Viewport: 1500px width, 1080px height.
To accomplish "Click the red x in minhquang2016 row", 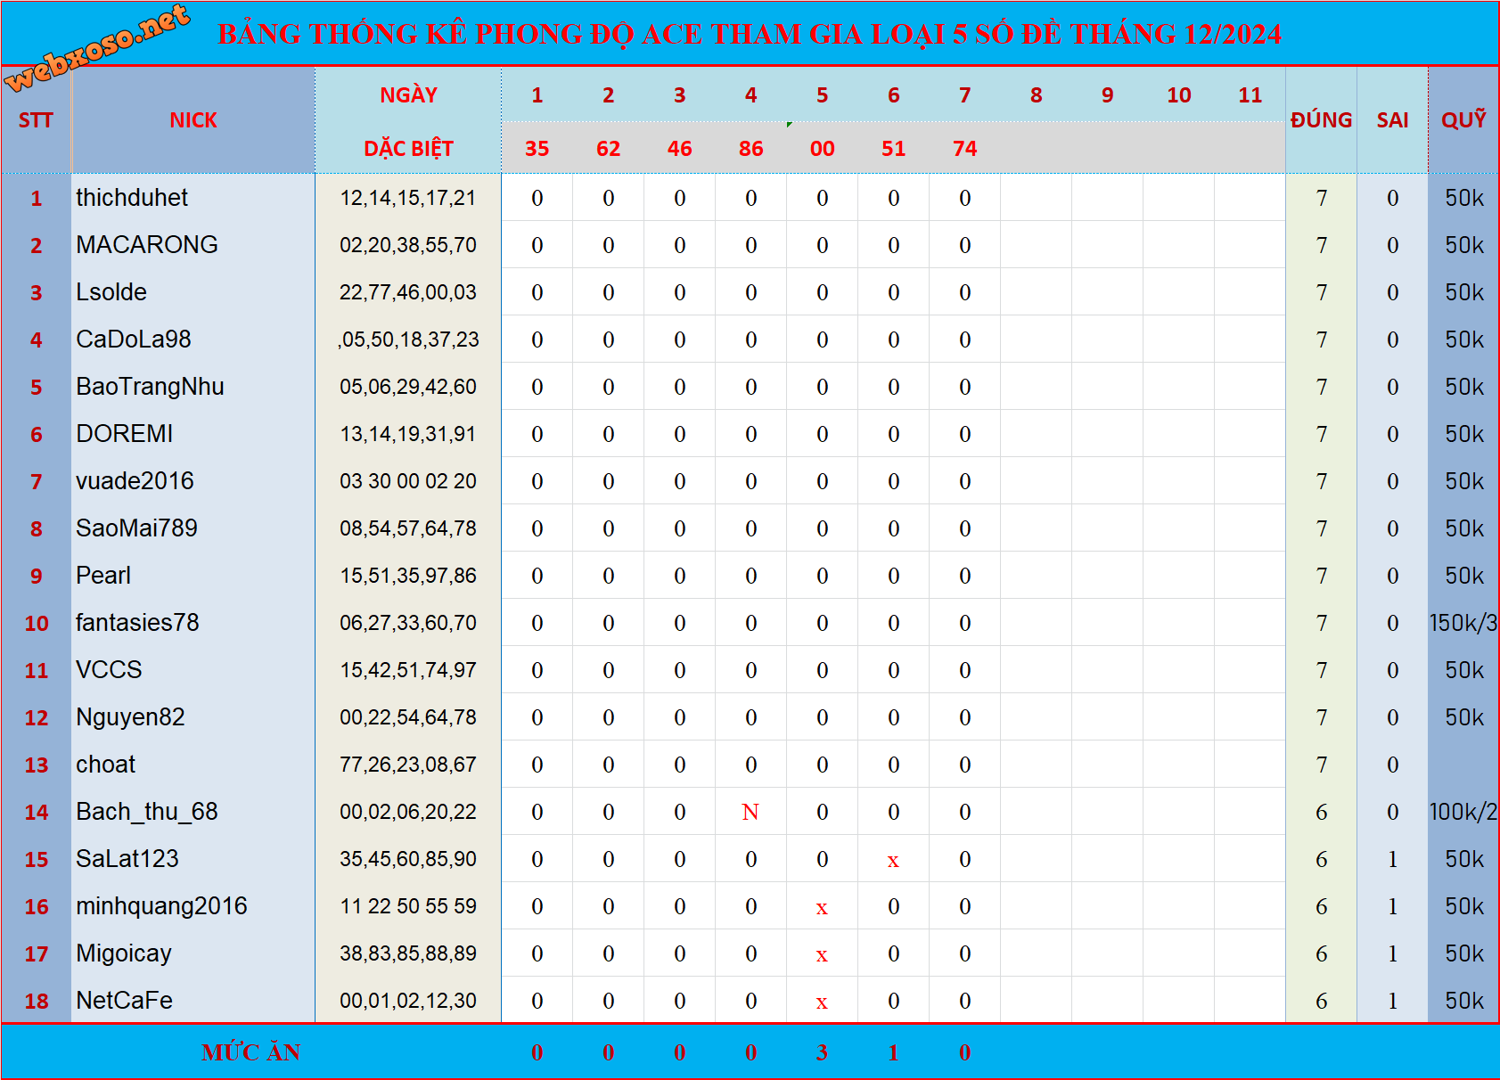I will (x=822, y=907).
